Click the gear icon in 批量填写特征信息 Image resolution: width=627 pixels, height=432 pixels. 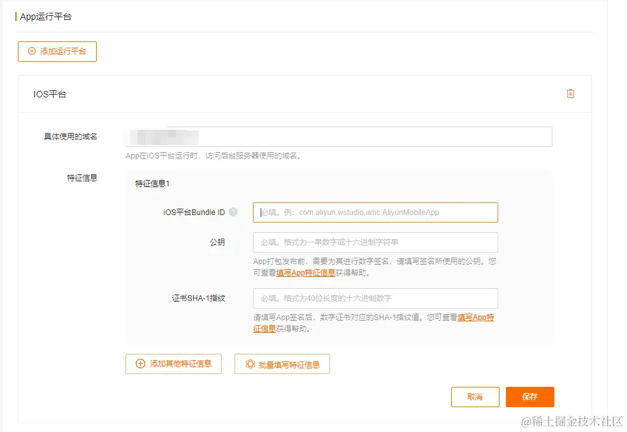click(x=250, y=364)
